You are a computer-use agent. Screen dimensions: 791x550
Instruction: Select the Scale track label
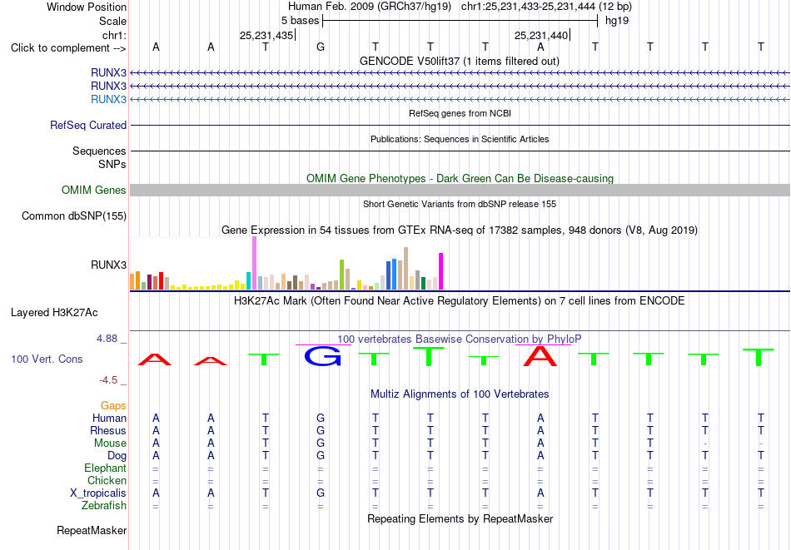pos(112,21)
